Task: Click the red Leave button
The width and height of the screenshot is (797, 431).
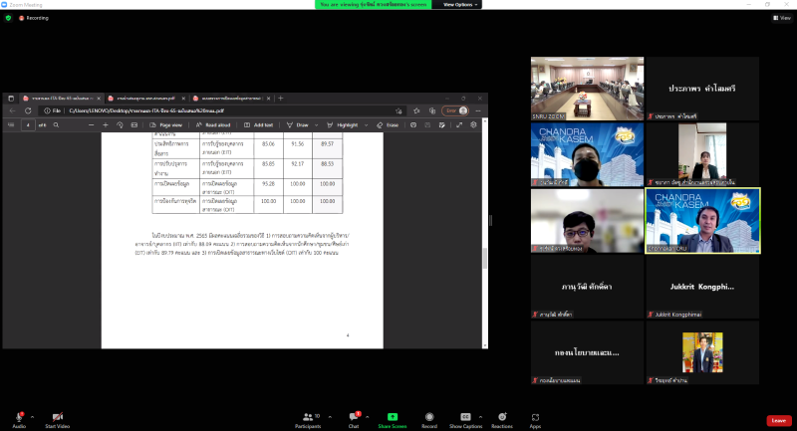Action: [778, 420]
